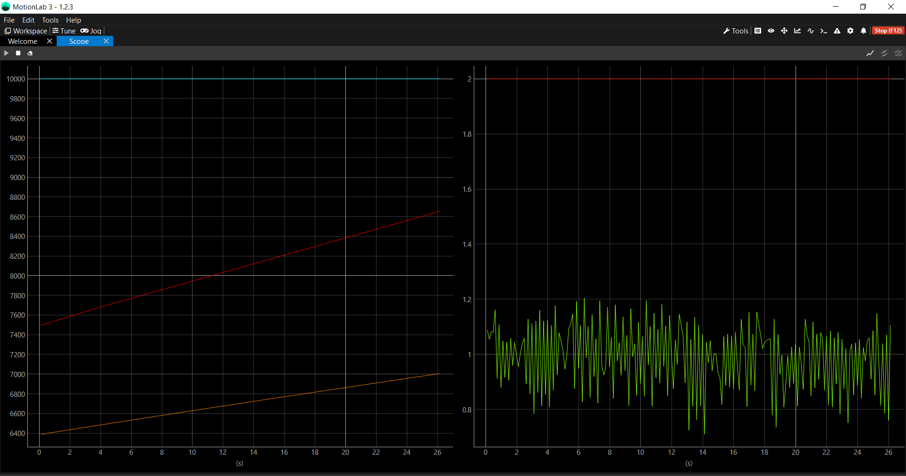Open the File menu

(x=9, y=20)
